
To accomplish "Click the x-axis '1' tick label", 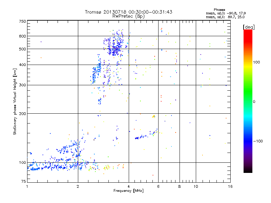I will 27,186.
